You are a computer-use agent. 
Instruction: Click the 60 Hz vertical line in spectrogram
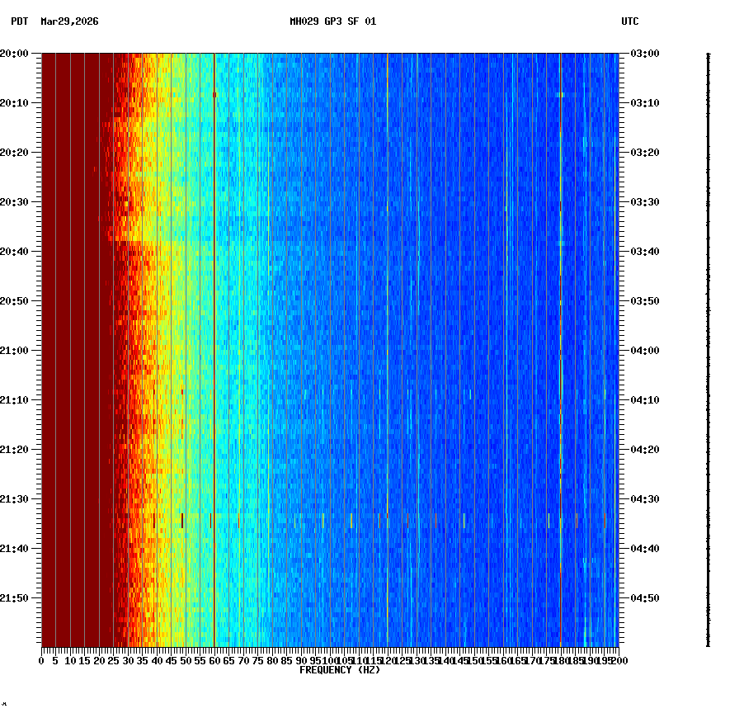[214, 330]
